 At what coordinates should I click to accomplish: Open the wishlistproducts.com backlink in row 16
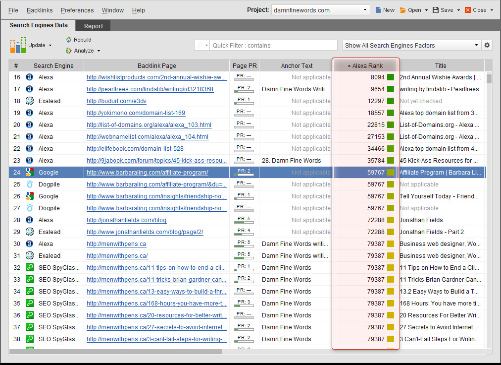156,77
